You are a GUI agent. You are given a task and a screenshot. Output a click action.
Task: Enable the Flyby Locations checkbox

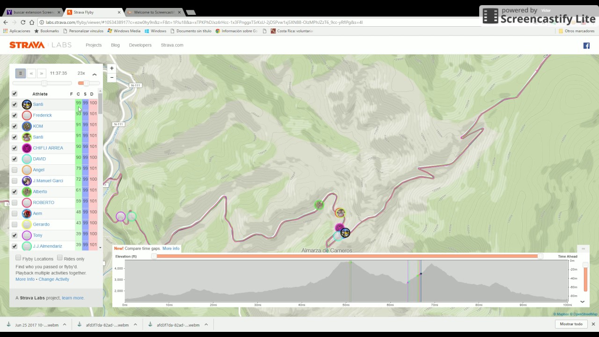point(18,258)
